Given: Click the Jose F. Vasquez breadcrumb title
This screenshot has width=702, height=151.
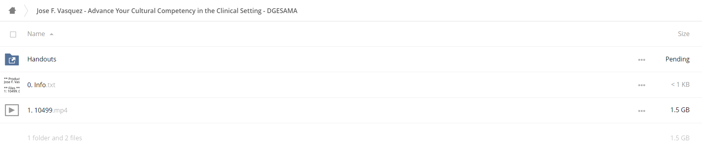Looking at the screenshot, I should pos(167,11).
